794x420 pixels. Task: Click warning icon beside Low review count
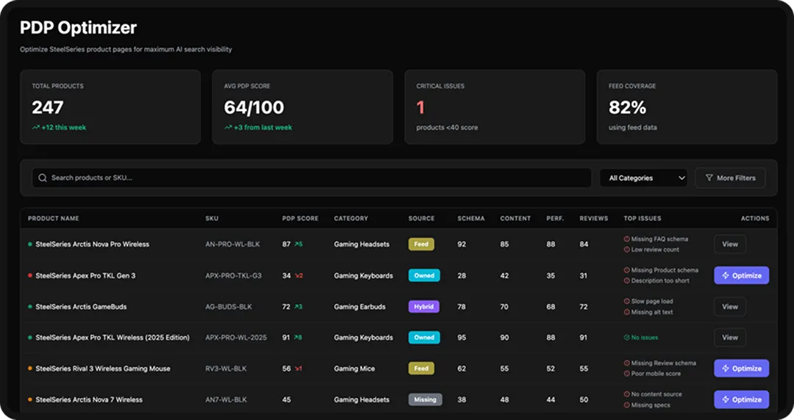(627, 250)
